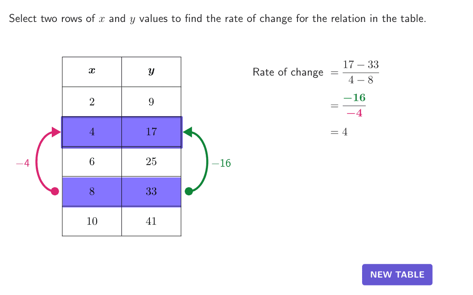Click the pink arrowhead beside row 4
The image size is (473, 295).
click(56, 132)
